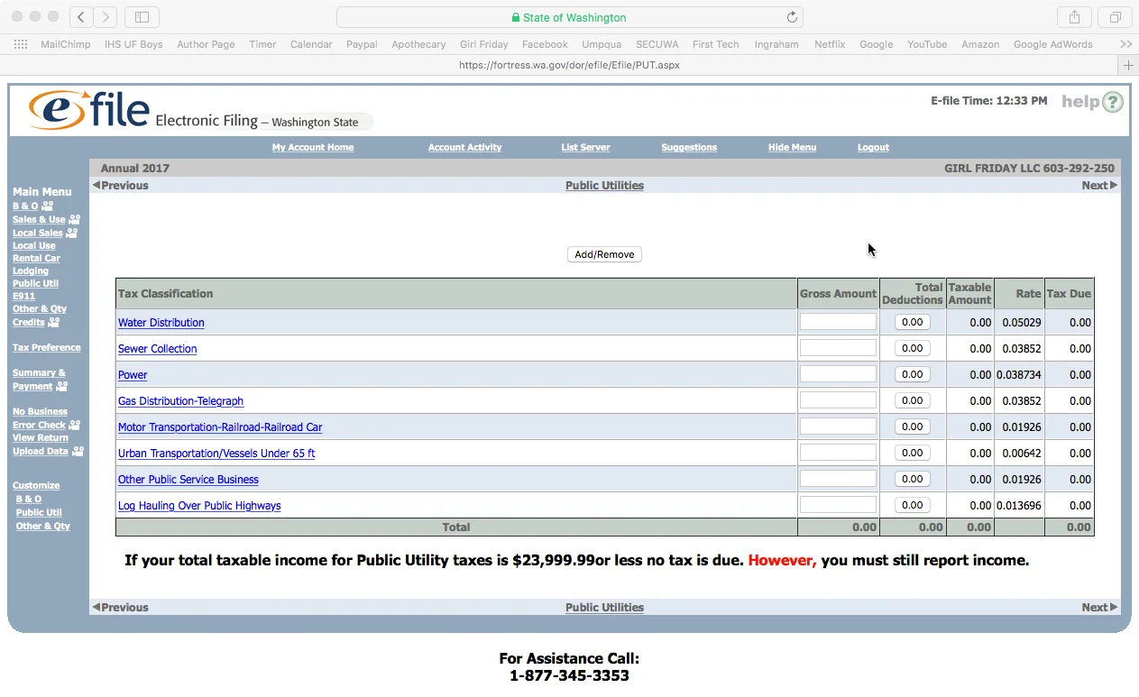Open No Business sidebar link
This screenshot has width=1139, height=697.
[x=40, y=411]
